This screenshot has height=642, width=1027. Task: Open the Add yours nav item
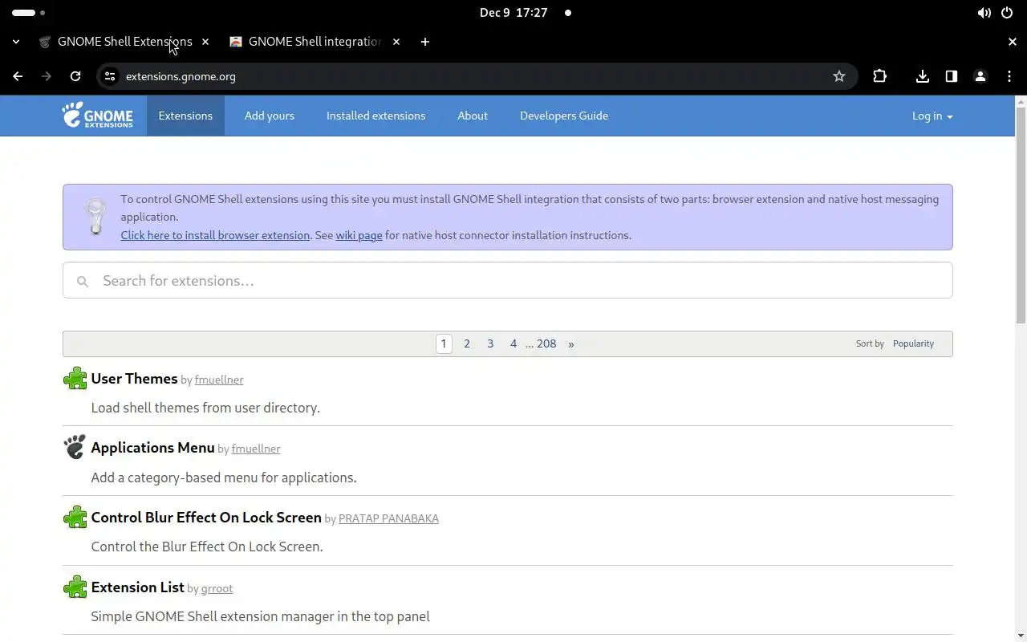click(270, 116)
